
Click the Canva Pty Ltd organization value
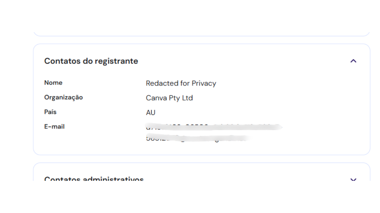click(x=169, y=98)
